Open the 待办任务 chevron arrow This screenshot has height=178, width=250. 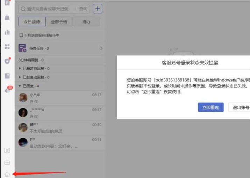point(101,48)
